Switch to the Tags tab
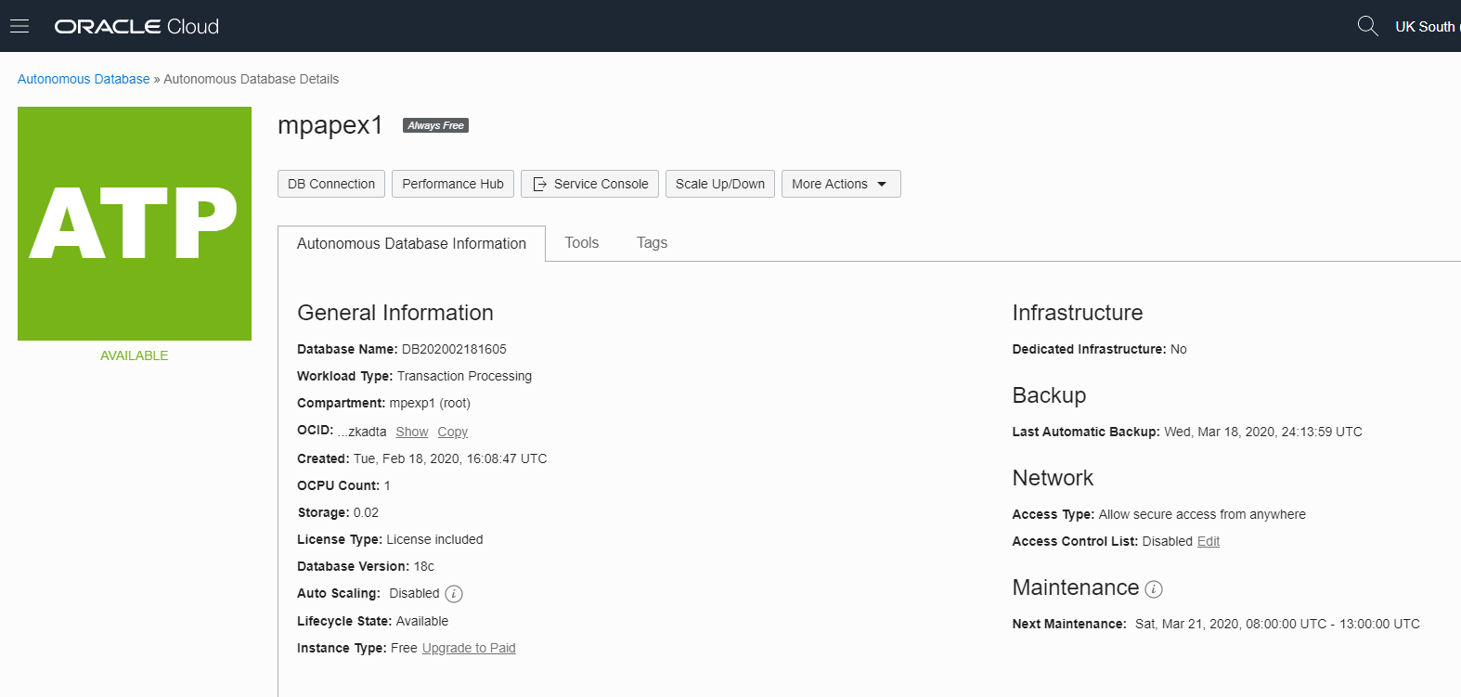 (x=652, y=242)
